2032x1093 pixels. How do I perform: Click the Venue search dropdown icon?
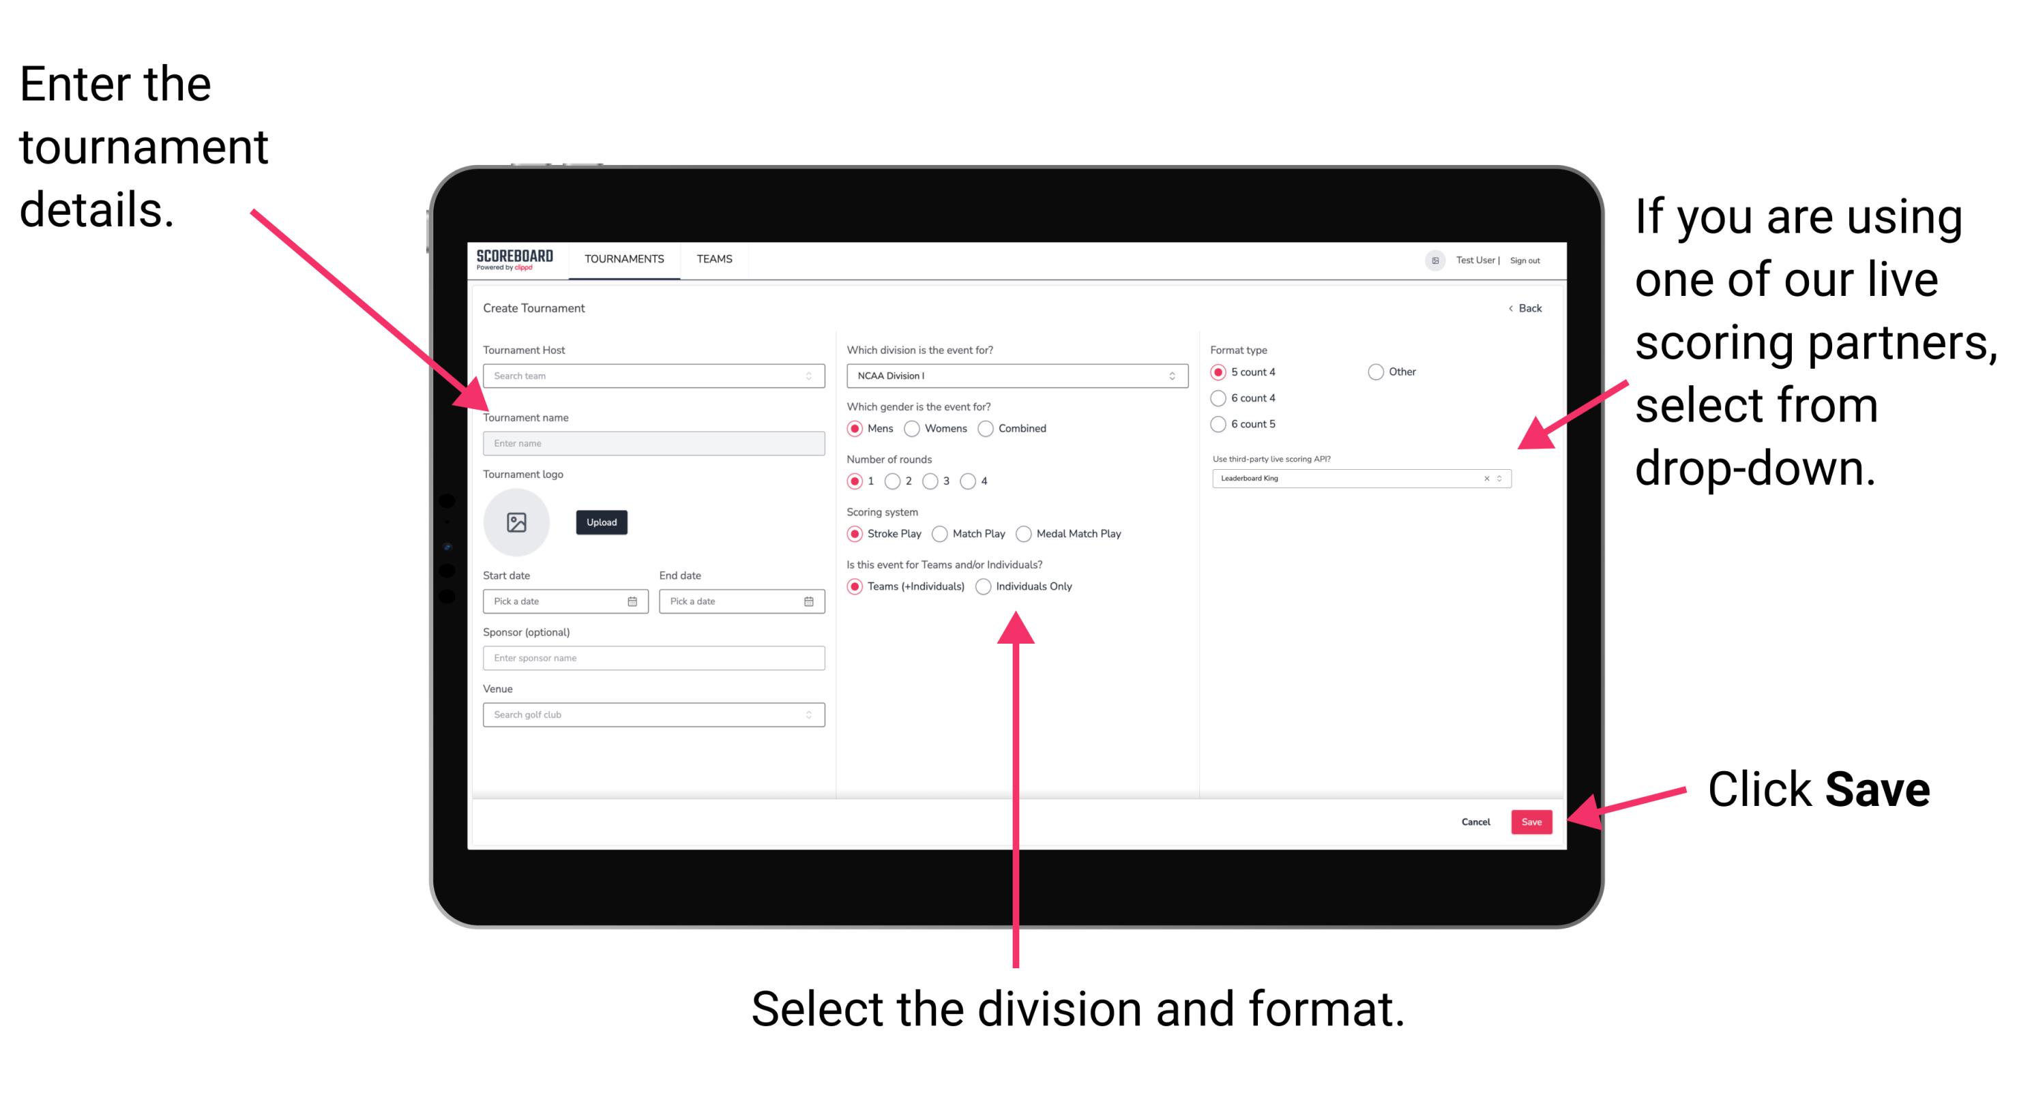[808, 713]
